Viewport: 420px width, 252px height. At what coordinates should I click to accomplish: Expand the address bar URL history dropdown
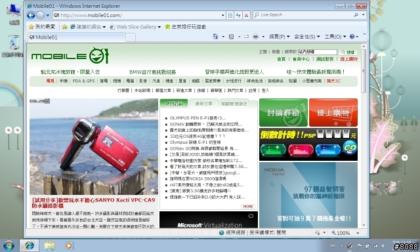(223, 15)
